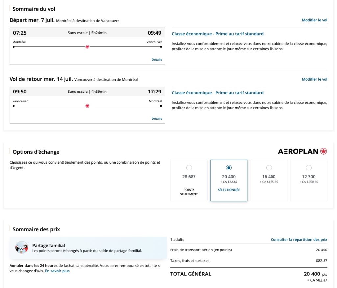Click the airplane icon on the return flight timeline

[87, 106]
